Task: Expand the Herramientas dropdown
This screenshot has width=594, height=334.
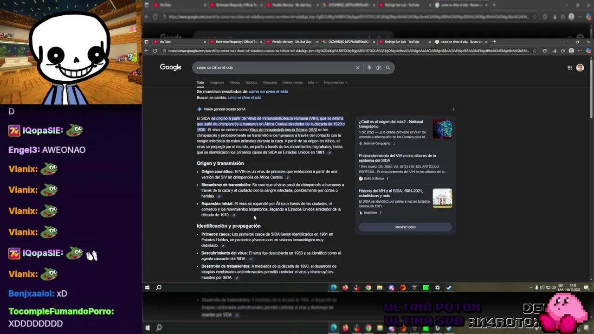Action: (336, 83)
